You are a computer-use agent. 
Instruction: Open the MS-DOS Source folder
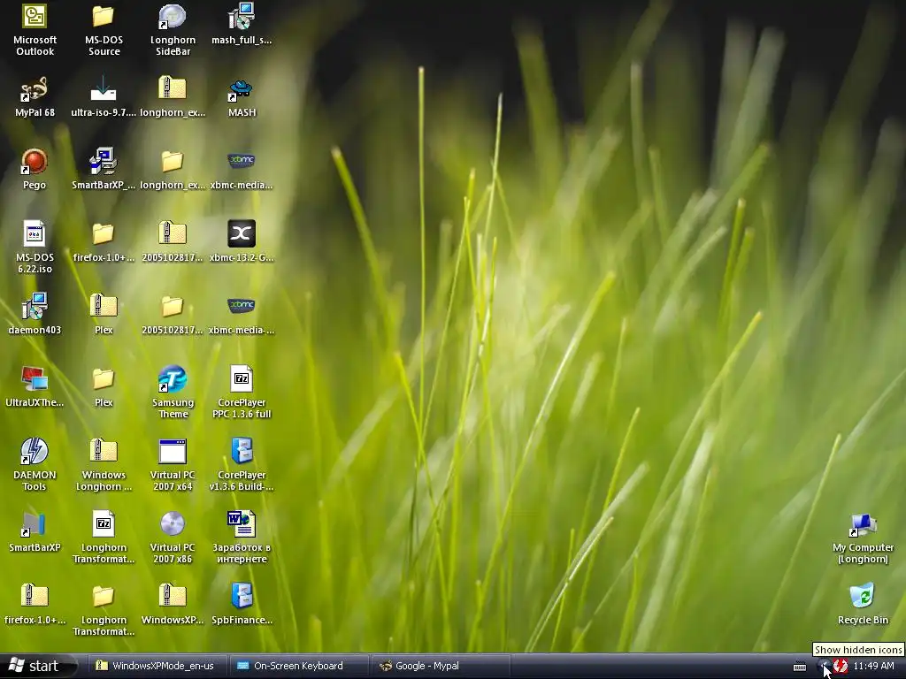point(104,30)
